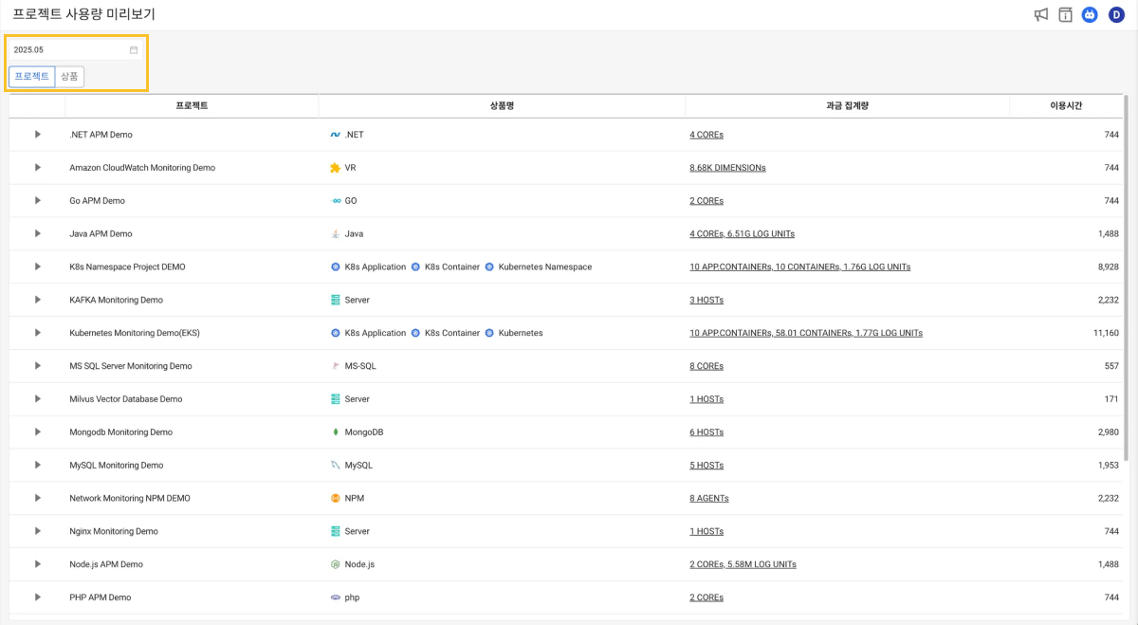Open the calendar icon in date field

(134, 49)
